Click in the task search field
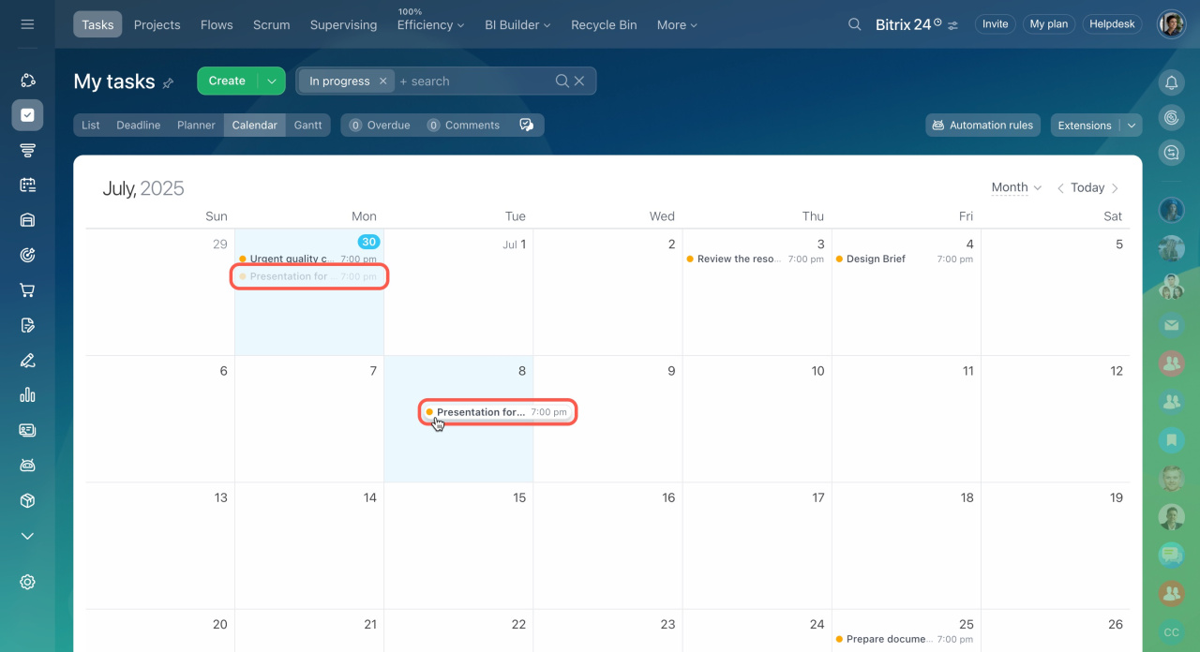 [473, 81]
